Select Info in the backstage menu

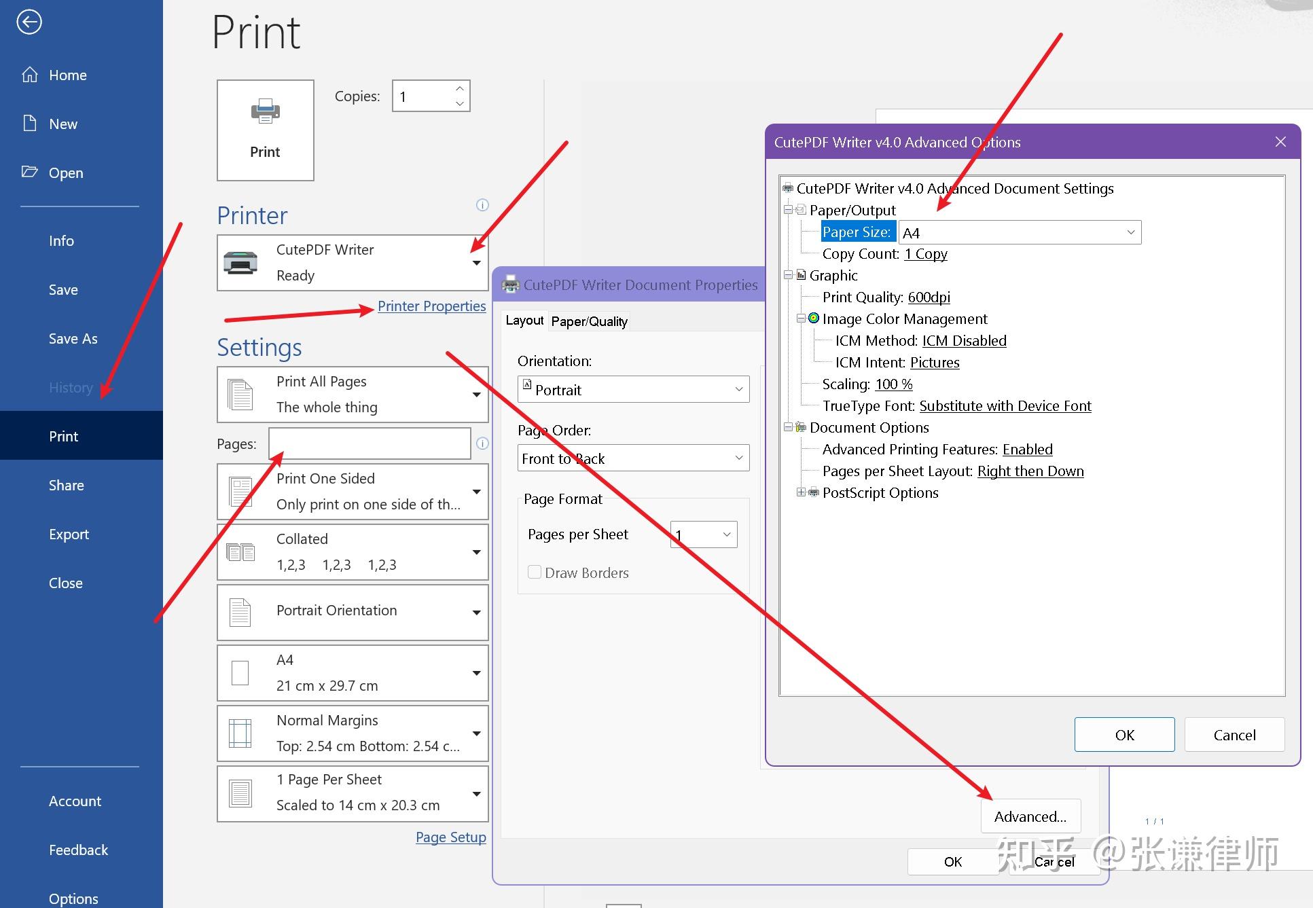click(x=82, y=240)
